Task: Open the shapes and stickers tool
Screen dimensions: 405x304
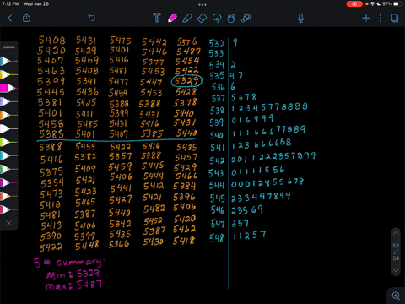Action: tap(231, 19)
